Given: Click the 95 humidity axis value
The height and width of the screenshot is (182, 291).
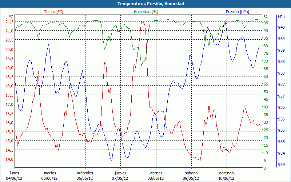Looking at the screenshot, I should click(266, 23).
